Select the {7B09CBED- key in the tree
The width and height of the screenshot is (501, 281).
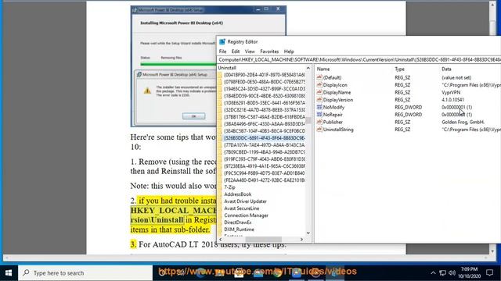[265, 152]
